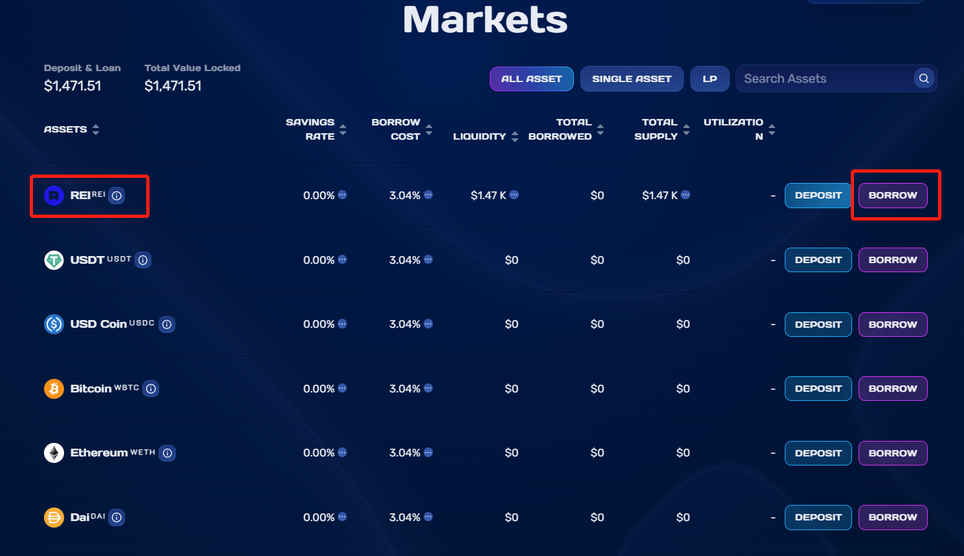Viewport: 964px width, 556px height.
Task: Click the USDT Tether logo icon
Action: 54,260
